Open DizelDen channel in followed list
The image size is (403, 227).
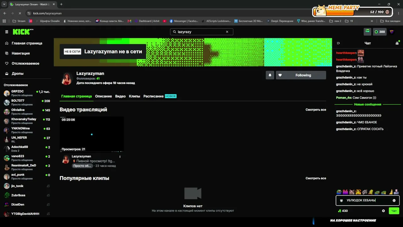point(27,205)
